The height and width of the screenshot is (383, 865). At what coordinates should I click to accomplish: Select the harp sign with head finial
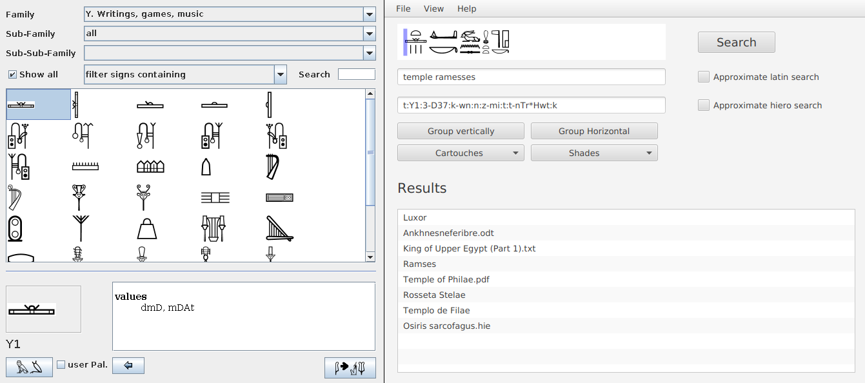click(14, 197)
